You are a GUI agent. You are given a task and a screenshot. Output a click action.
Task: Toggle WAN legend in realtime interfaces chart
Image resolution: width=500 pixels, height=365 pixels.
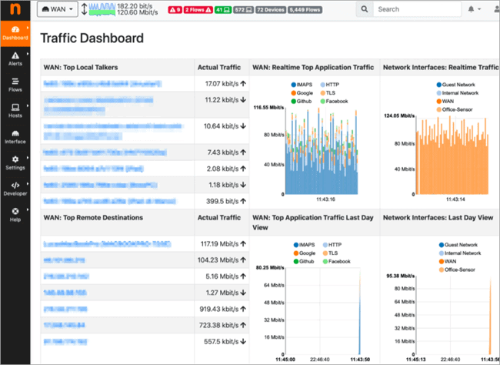pos(445,101)
